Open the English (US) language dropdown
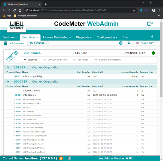 click(147, 43)
